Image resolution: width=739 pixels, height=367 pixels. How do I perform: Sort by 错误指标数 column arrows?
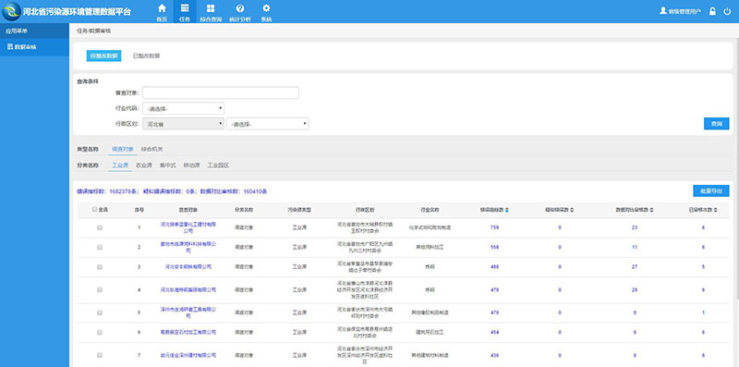506,210
